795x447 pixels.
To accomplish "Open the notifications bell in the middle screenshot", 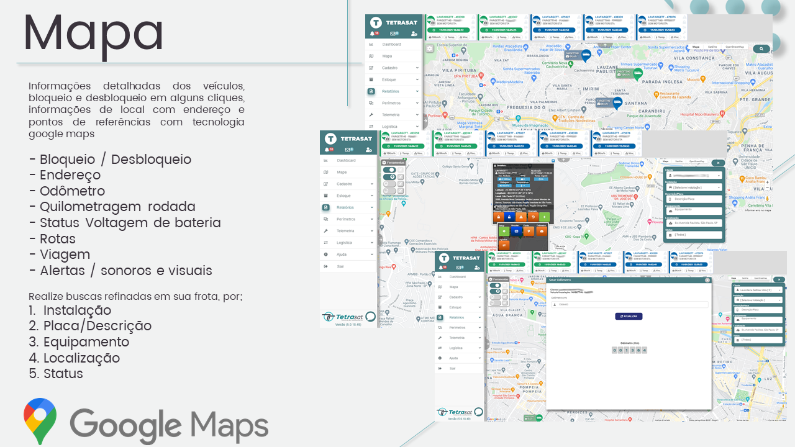I will point(327,150).
